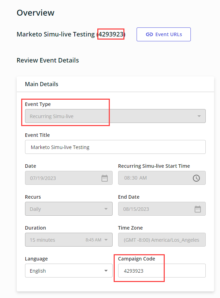This screenshot has width=220, height=298.
Task: Click the 8:45 AM end time text
Action: (93, 240)
